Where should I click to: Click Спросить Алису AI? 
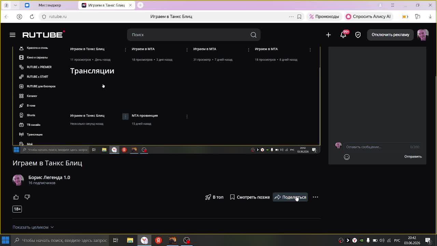click(x=368, y=16)
